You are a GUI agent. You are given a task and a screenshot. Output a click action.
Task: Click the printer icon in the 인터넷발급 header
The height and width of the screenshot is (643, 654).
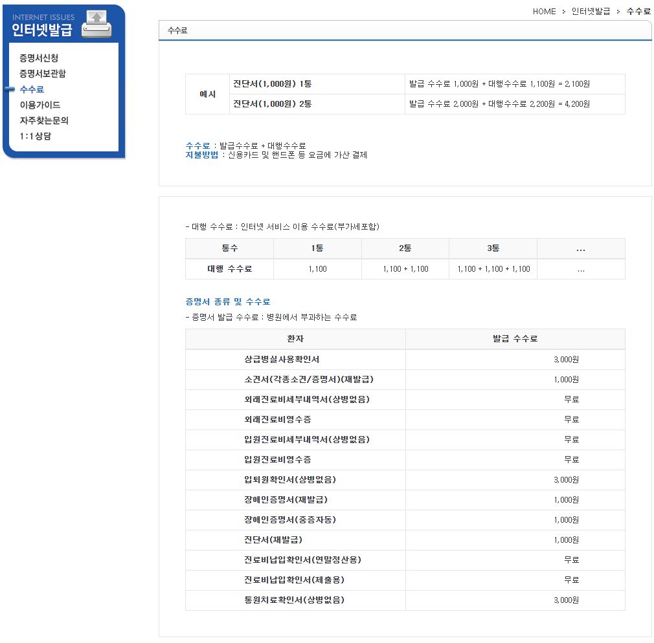pyautogui.click(x=96, y=24)
